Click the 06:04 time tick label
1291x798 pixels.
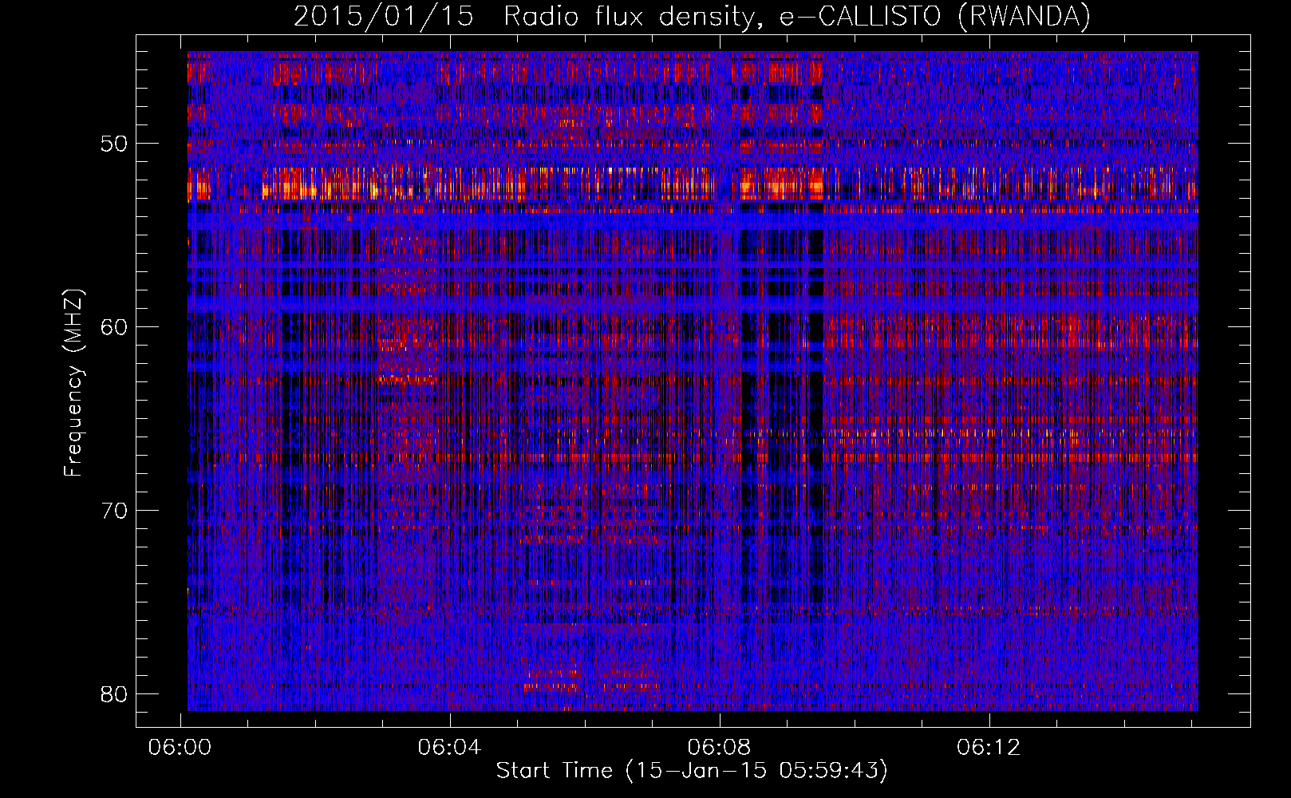point(450,747)
